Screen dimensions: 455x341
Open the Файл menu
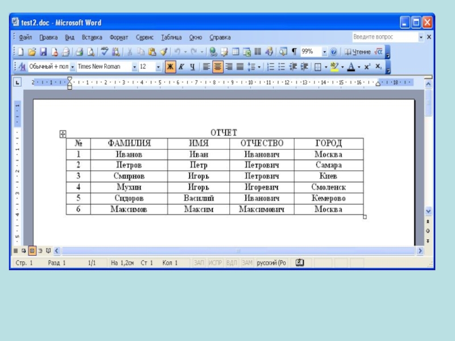coord(26,38)
